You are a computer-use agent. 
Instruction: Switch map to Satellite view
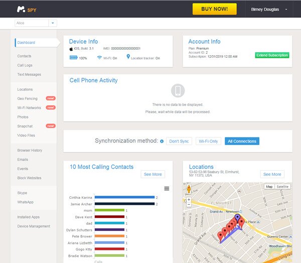pos(282,187)
